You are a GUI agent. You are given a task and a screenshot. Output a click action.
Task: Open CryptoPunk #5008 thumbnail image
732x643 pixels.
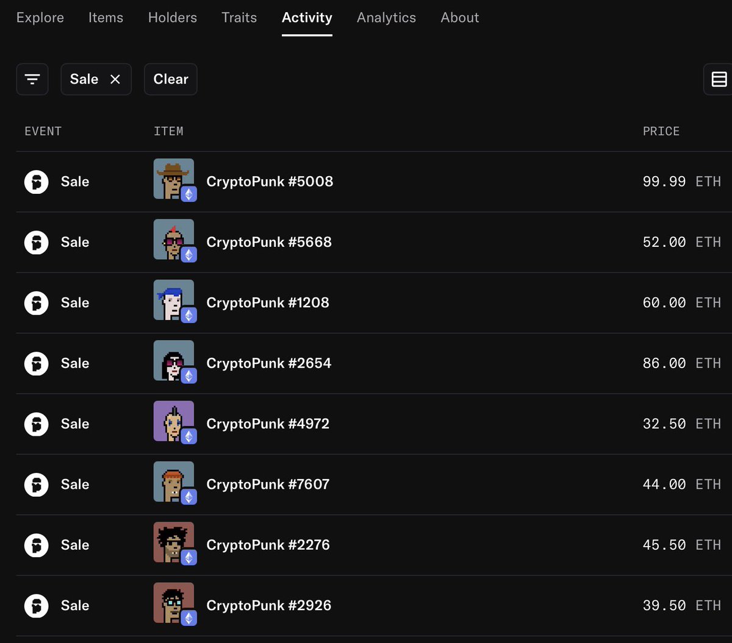(174, 179)
